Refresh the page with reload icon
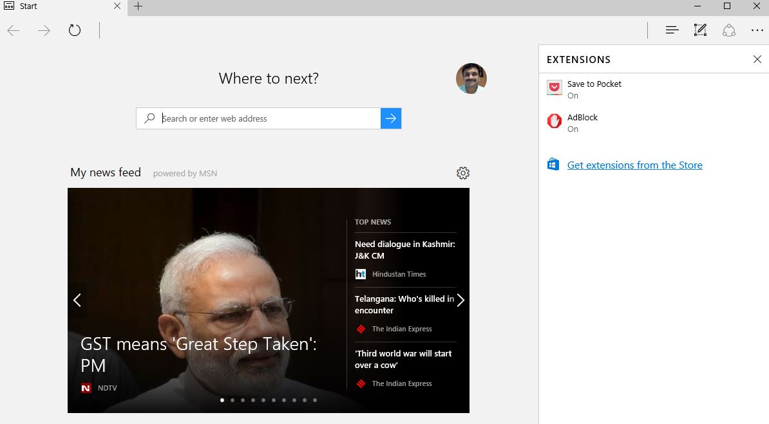Image resolution: width=769 pixels, height=424 pixels. point(75,30)
